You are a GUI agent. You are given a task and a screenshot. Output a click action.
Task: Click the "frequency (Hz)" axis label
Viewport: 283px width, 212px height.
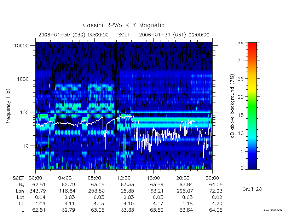point(8,106)
